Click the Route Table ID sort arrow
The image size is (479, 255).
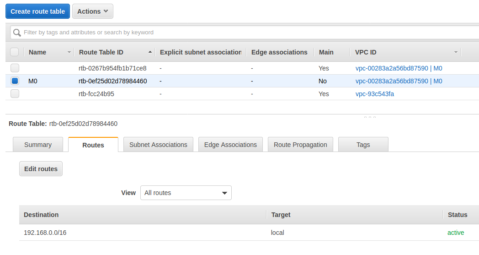tap(150, 52)
